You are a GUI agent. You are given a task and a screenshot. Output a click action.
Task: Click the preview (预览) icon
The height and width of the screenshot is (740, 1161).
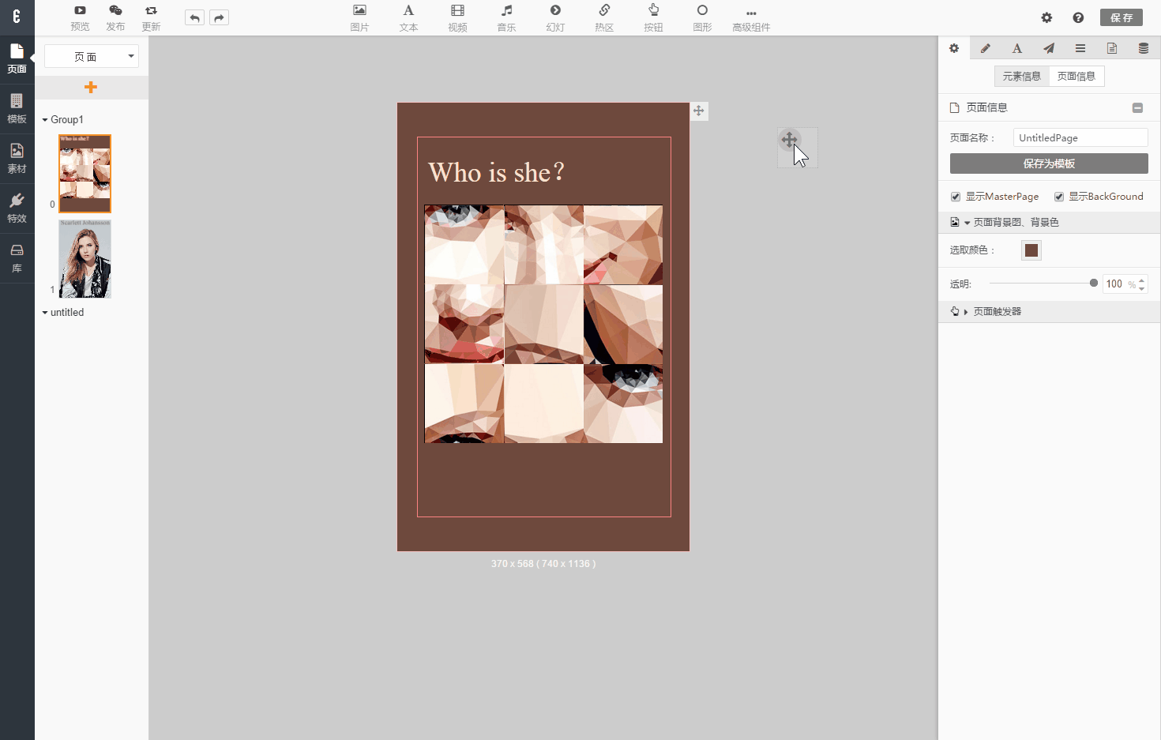(x=80, y=11)
